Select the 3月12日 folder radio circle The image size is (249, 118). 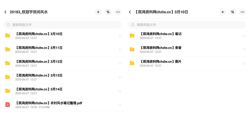120,63
